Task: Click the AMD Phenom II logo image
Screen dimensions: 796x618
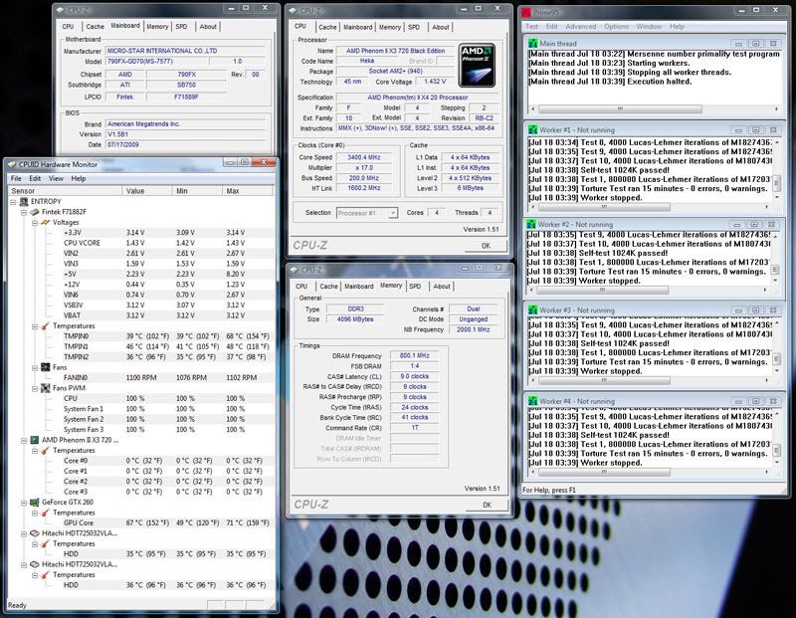Action: (x=477, y=65)
